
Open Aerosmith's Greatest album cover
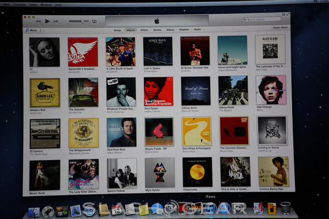(83, 52)
